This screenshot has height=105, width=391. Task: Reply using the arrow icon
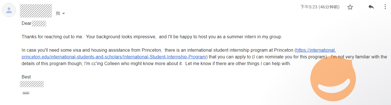tap(371, 7)
